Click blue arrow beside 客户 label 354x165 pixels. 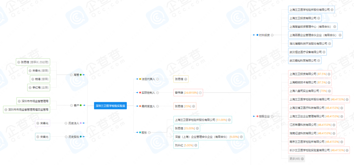tap(84, 105)
